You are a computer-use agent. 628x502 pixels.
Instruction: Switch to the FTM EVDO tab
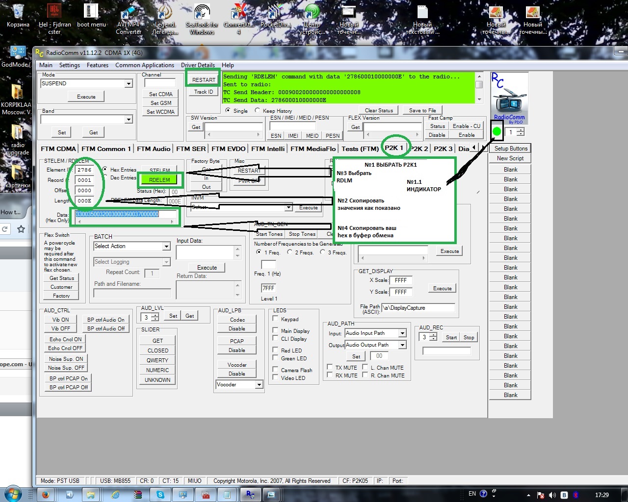(229, 149)
